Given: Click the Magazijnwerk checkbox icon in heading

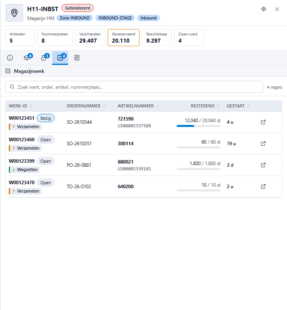Looking at the screenshot, I should [8, 71].
